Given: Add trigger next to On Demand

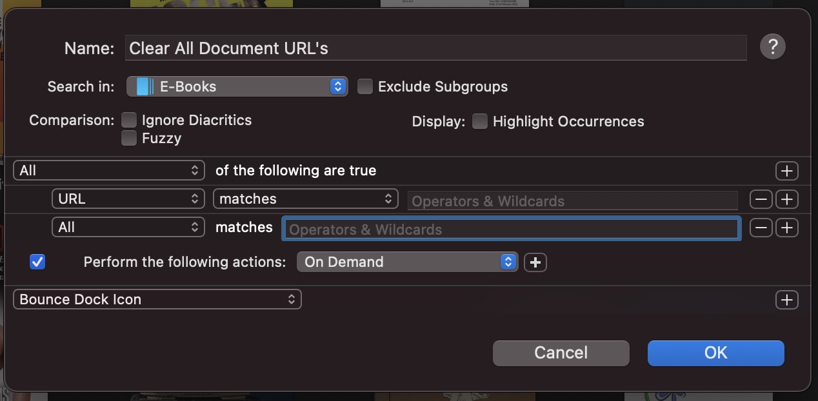Looking at the screenshot, I should point(535,262).
